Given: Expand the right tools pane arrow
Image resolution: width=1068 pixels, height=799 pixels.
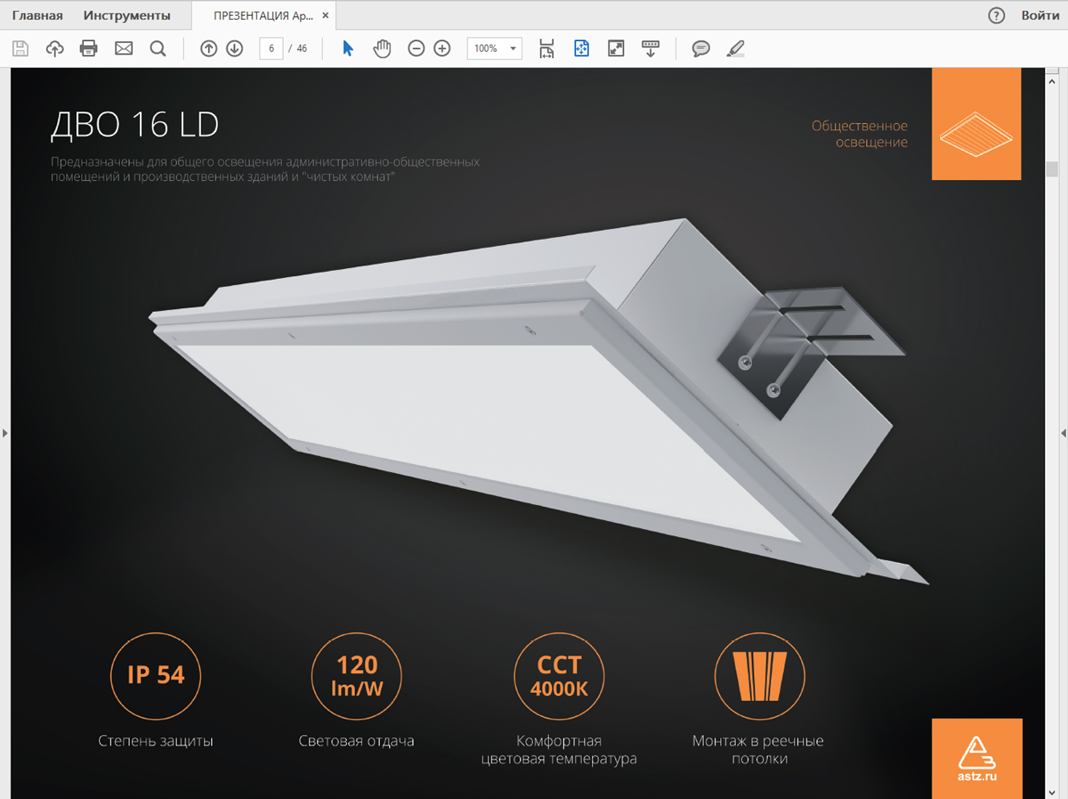Looking at the screenshot, I should coord(1064,433).
